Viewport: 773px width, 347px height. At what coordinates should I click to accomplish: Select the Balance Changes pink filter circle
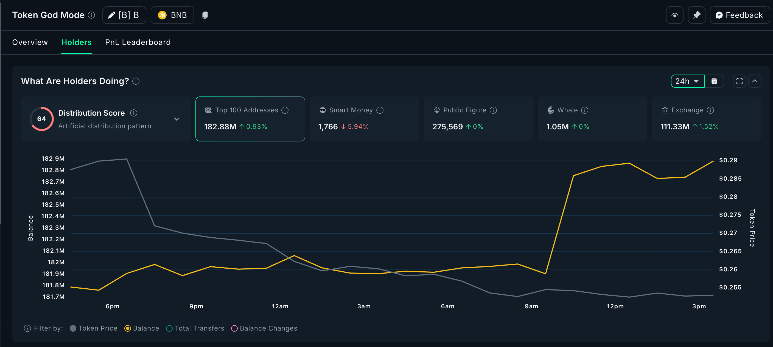tap(234, 328)
